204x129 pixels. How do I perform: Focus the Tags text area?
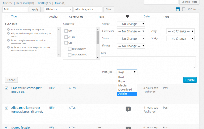coord(148,62)
